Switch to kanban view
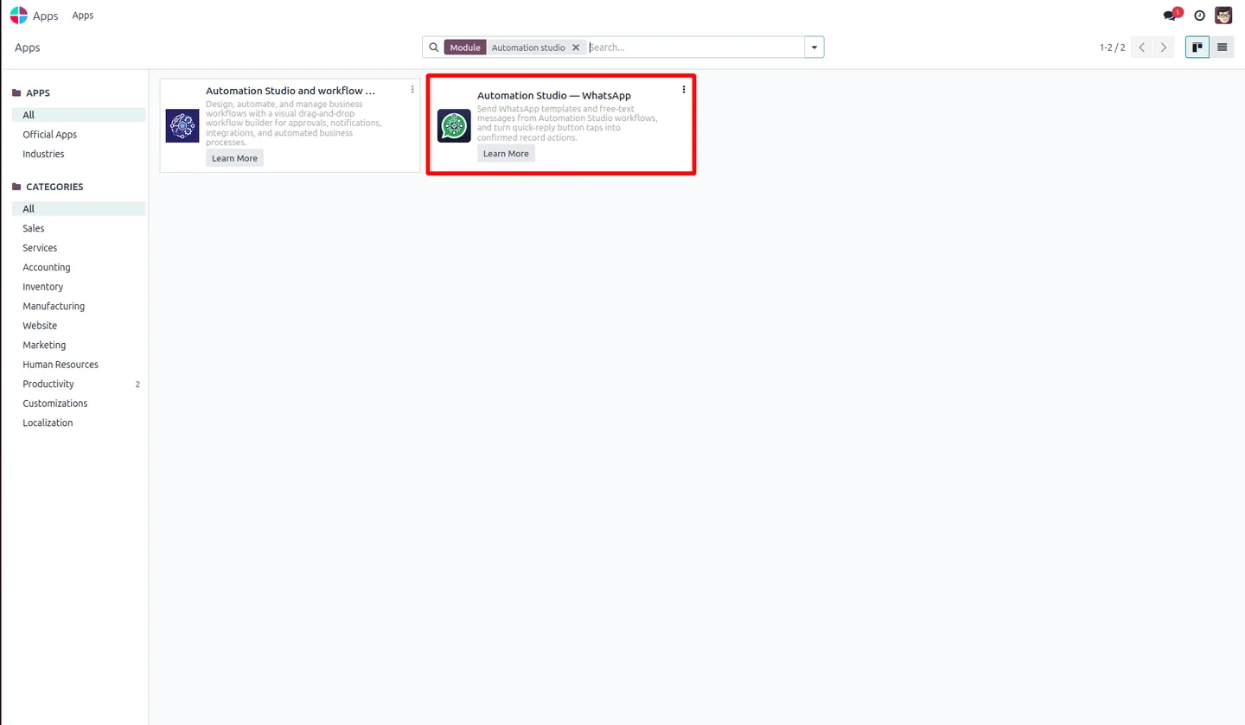This screenshot has height=725, width=1245. (1197, 48)
